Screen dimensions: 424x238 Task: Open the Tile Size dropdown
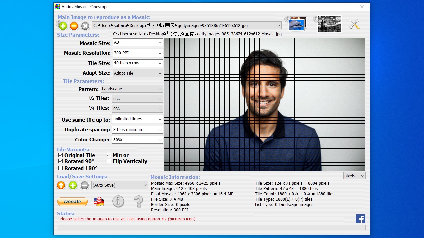138,63
